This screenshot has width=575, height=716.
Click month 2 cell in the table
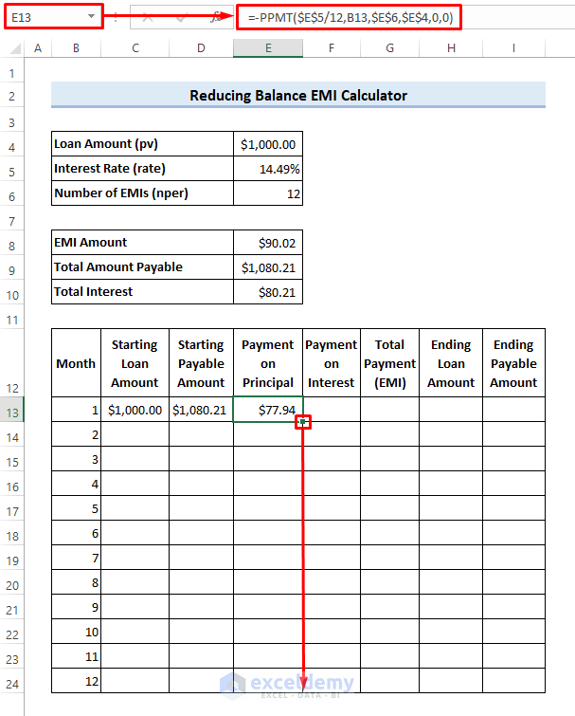click(x=76, y=434)
